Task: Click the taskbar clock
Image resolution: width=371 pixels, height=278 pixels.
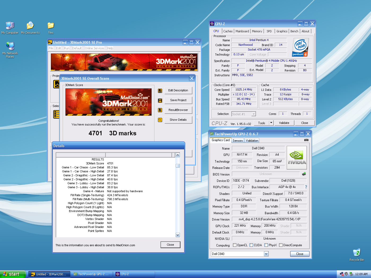Action: pyautogui.click(x=361, y=274)
